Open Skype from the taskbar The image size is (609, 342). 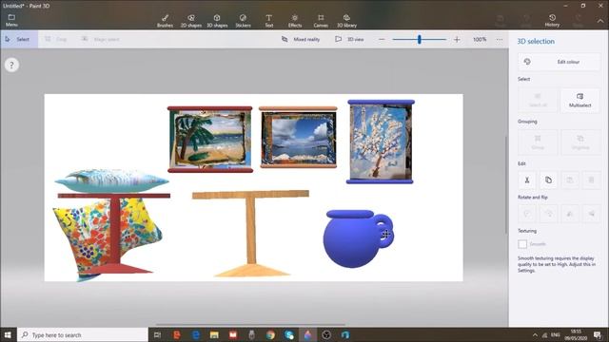pyautogui.click(x=289, y=334)
